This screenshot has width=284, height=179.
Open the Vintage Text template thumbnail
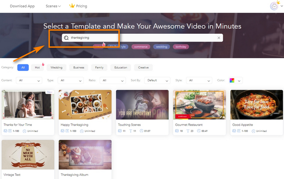pyautogui.click(x=28, y=154)
